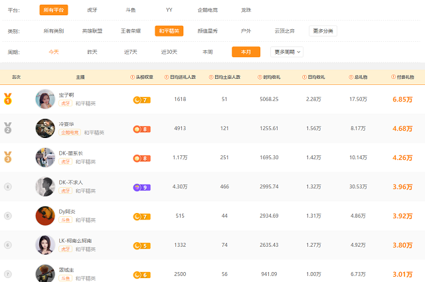The width and height of the screenshot is (425, 282).
Task: Switch to the 今天 period tab
Action: point(54,52)
